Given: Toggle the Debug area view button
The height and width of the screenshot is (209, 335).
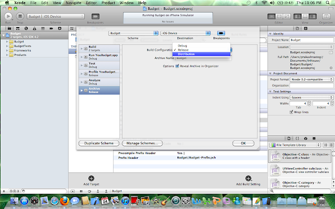Looking at the screenshot, I should [305, 16].
